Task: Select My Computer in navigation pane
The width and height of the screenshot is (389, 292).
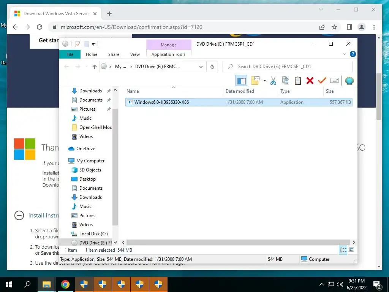Action: coord(90,161)
